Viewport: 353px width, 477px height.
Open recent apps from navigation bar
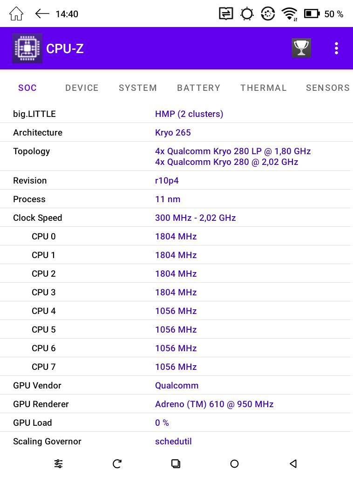[176, 463]
